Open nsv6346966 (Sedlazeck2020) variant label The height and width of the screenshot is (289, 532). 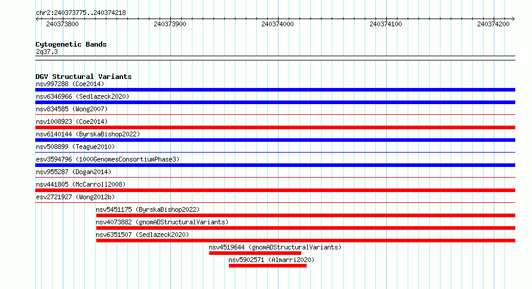[x=82, y=96]
